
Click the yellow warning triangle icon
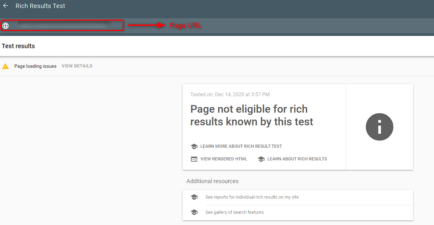click(x=5, y=66)
